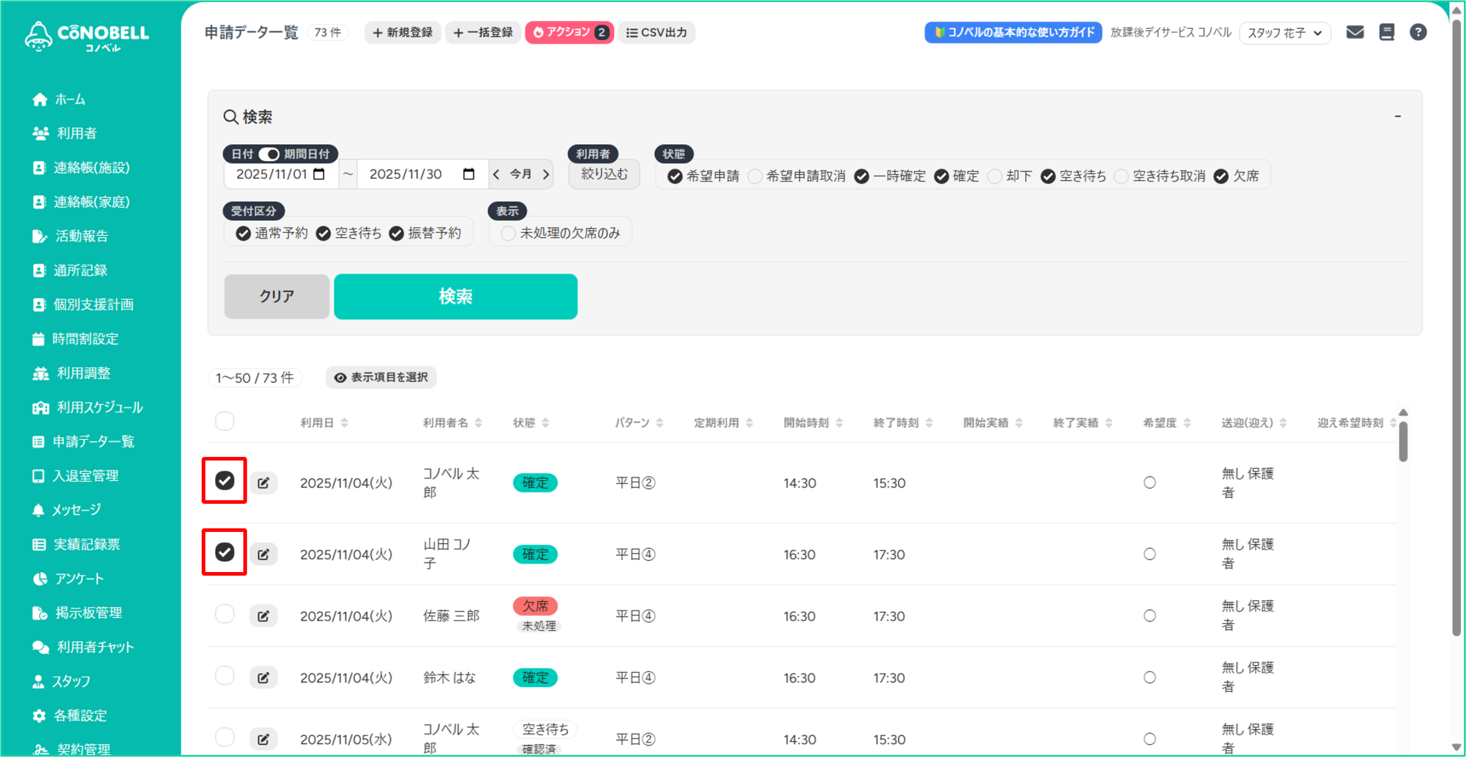This screenshot has height=757, width=1466.
Task: Open 利用スケジュール in the sidebar
Action: 99,407
